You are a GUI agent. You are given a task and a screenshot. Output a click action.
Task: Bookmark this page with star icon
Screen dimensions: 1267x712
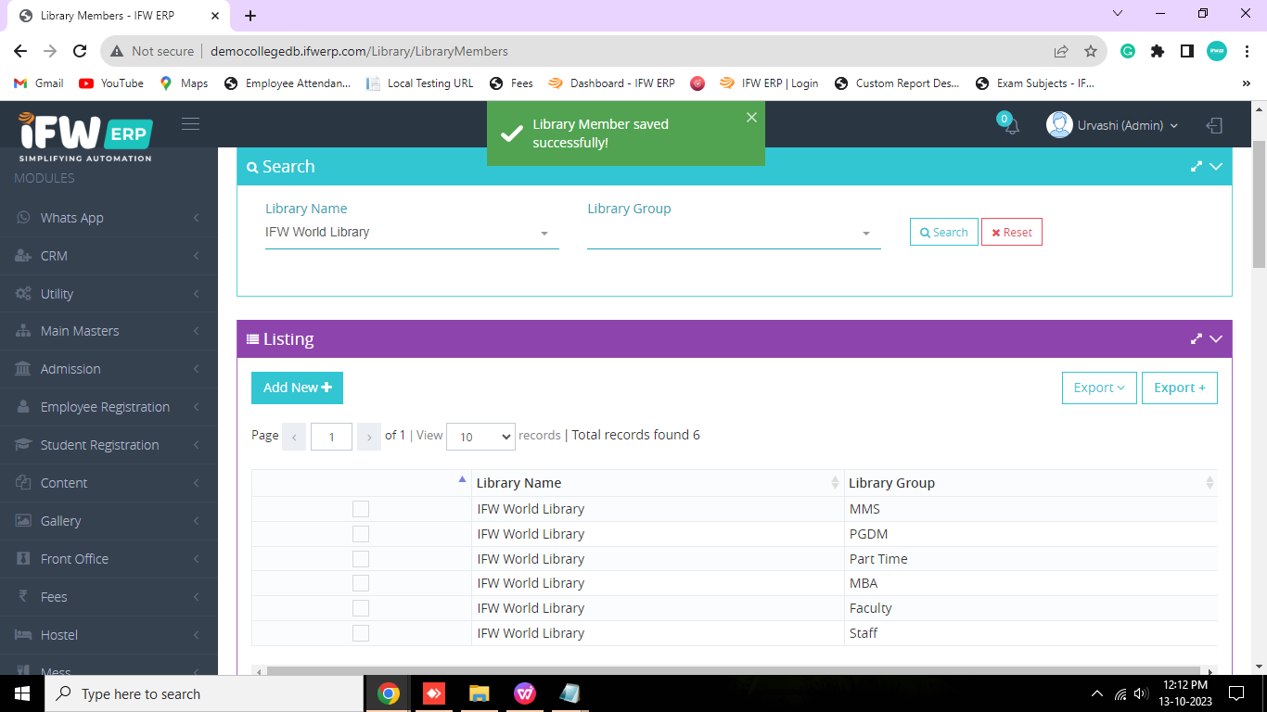[x=1091, y=51]
